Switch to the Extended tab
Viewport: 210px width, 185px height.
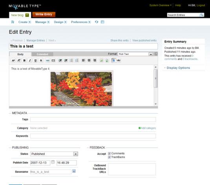pos(42,54)
